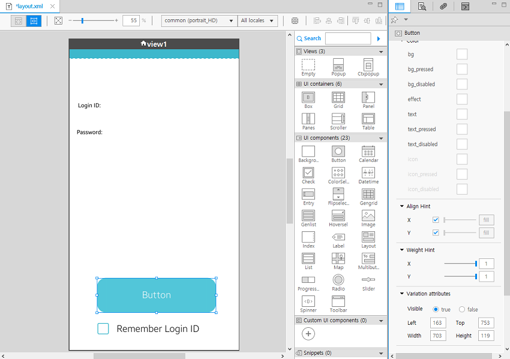Click the bg color swatch
This screenshot has width=510, height=359.
point(462,55)
